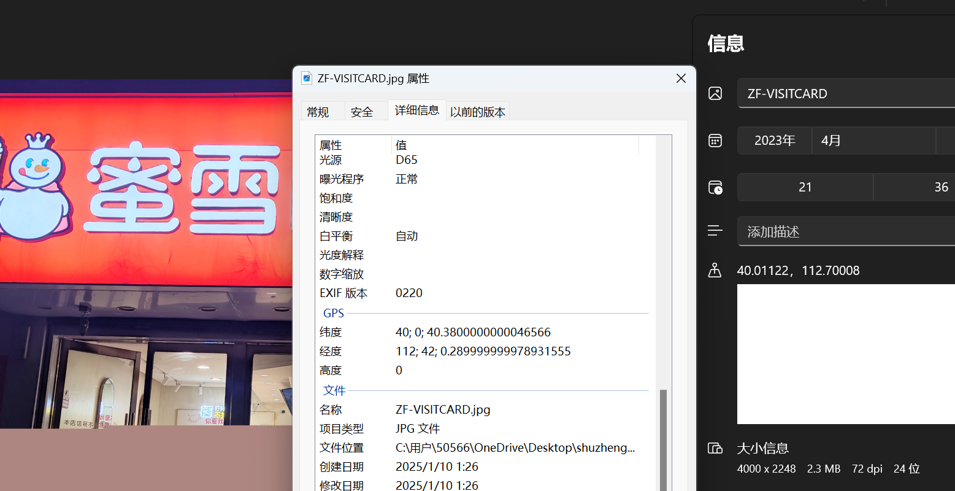Click the image icon beside ZF-VISITCARD name field
Image resolution: width=955 pixels, height=491 pixels.
[x=715, y=93]
